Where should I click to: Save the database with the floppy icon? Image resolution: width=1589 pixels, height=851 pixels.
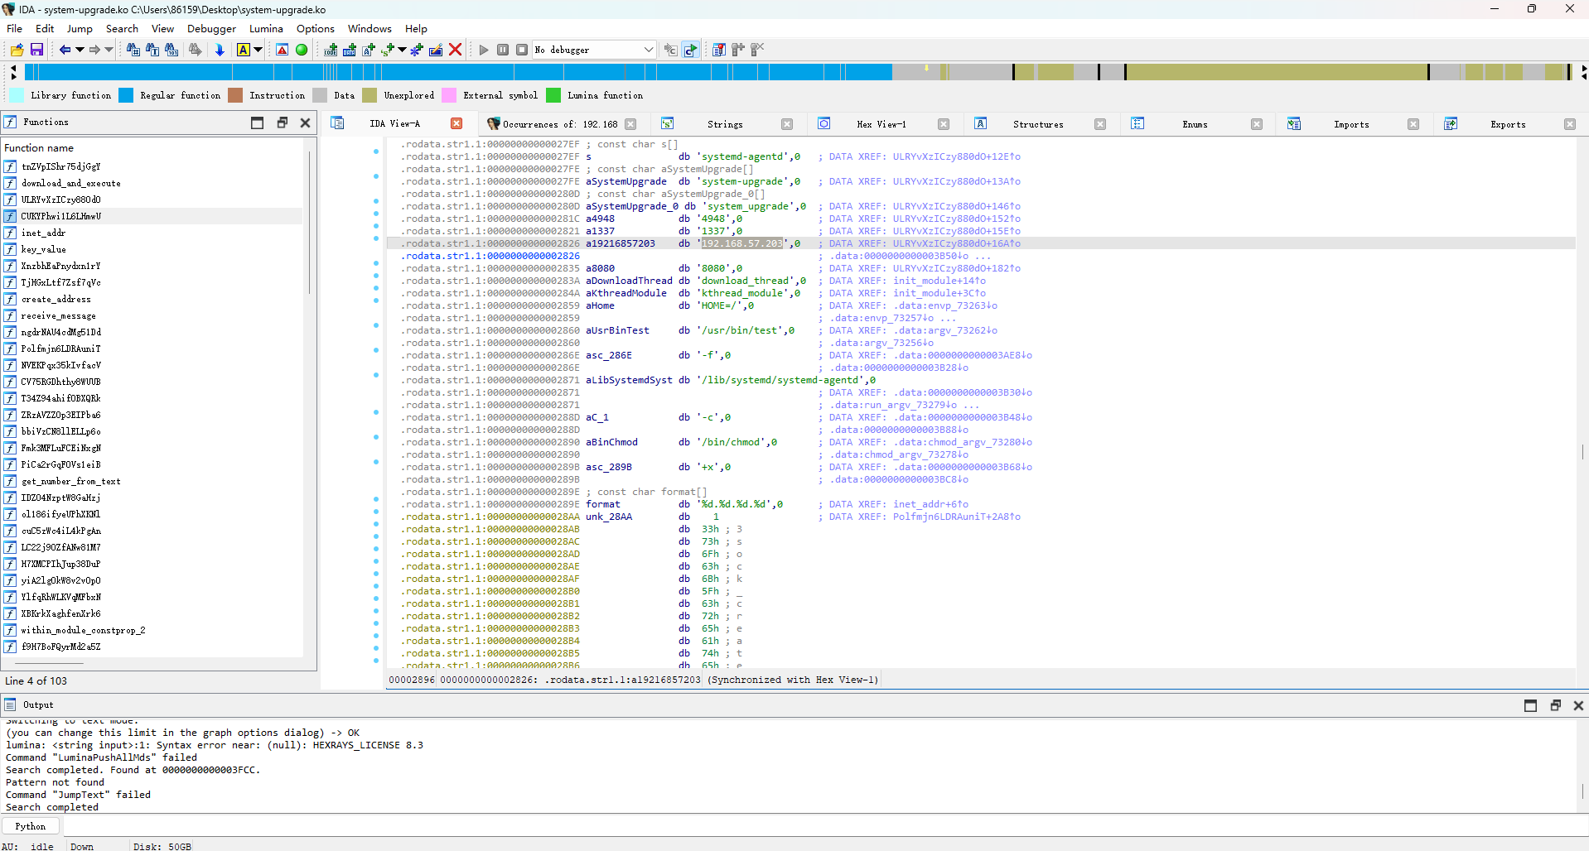(x=36, y=50)
